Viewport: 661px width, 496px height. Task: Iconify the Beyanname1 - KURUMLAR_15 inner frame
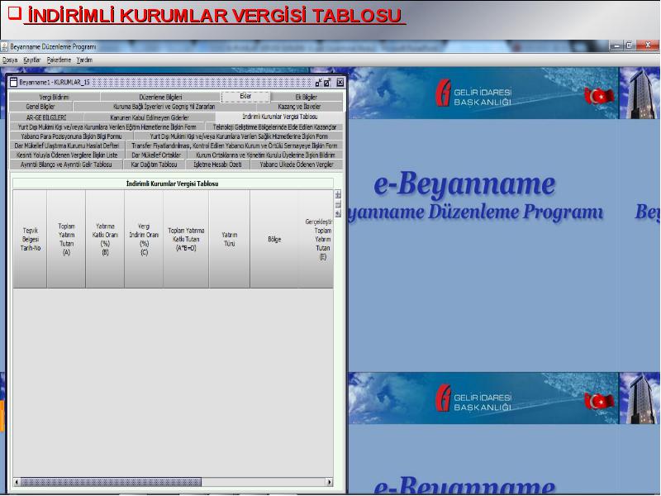319,82
